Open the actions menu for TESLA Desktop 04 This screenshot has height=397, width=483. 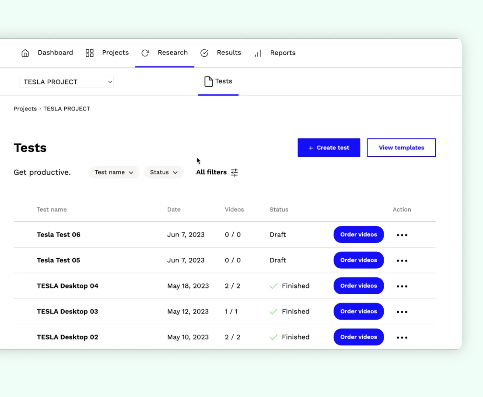402,286
